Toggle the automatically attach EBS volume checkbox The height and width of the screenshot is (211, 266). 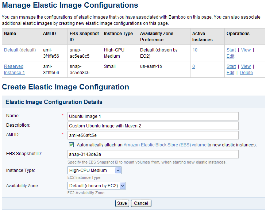click(x=71, y=145)
